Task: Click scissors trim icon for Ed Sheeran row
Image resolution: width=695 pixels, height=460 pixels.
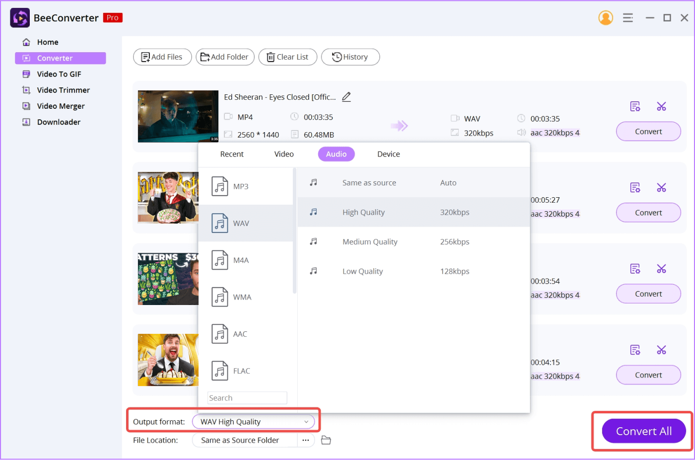Action: [x=661, y=106]
